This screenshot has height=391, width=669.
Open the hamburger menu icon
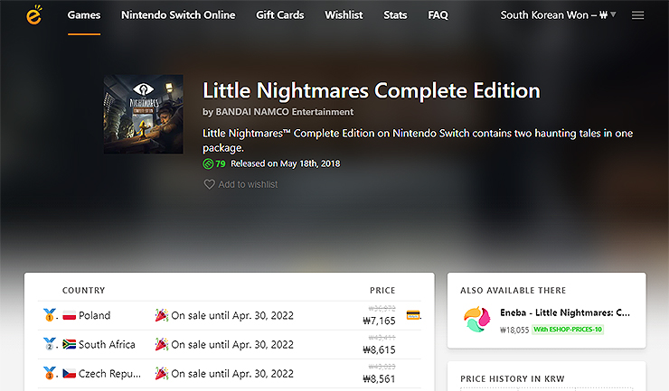pos(638,15)
